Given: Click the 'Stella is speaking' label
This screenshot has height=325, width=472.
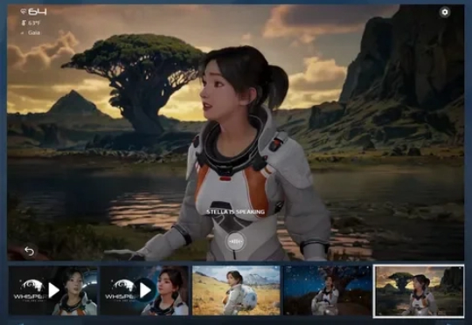Looking at the screenshot, I should [x=235, y=211].
